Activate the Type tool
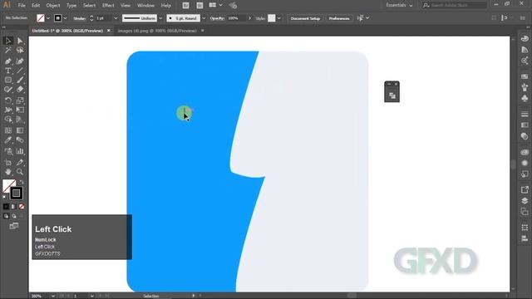This screenshot has width=532, height=299. [x=8, y=71]
